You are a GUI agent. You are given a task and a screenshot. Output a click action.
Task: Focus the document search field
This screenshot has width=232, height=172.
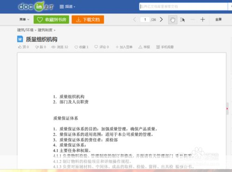point(183,6)
